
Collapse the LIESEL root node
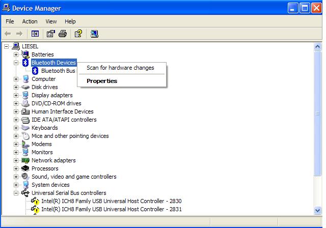(x=7, y=46)
